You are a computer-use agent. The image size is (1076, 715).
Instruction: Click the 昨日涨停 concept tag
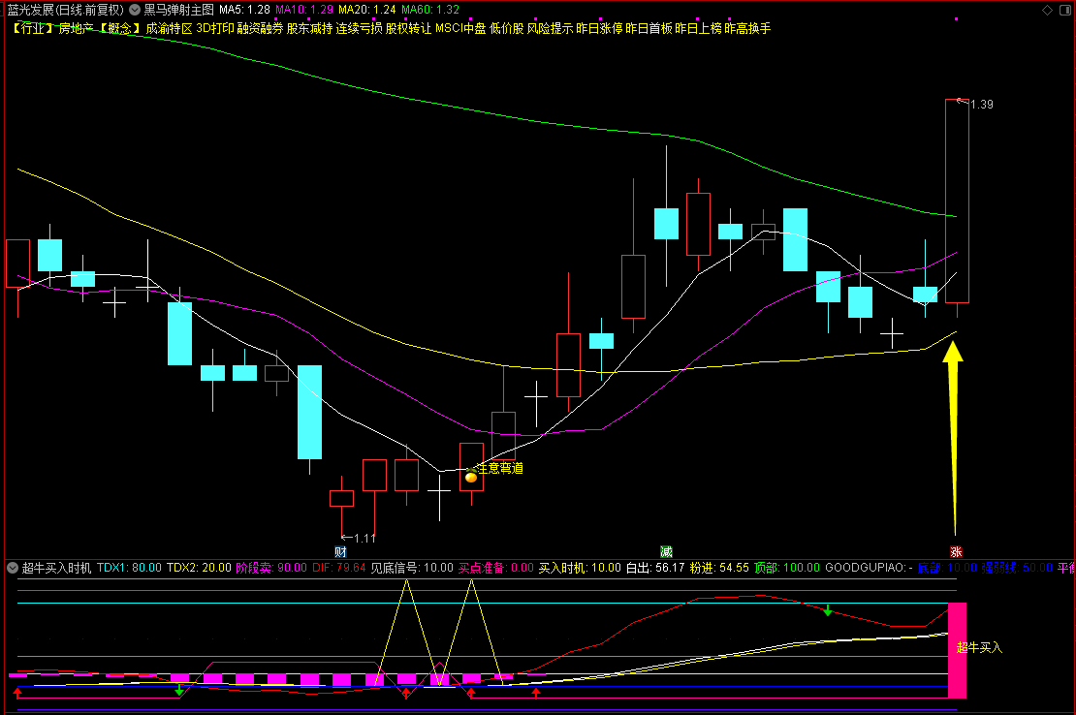click(599, 28)
